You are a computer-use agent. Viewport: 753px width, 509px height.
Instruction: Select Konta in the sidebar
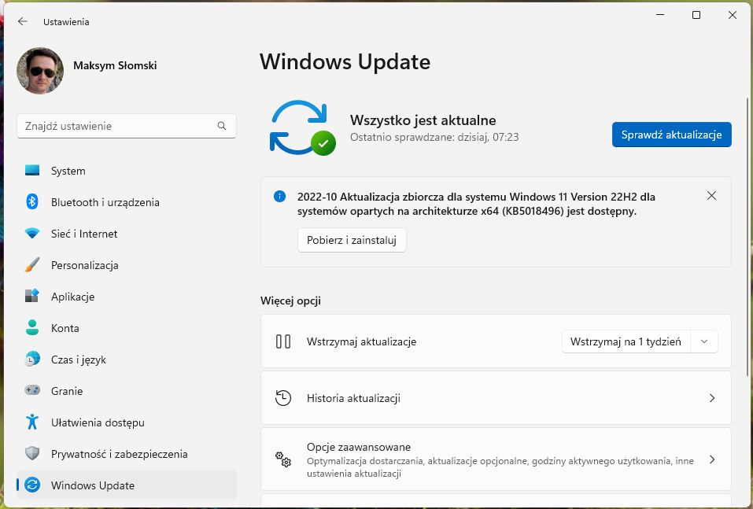click(x=65, y=328)
